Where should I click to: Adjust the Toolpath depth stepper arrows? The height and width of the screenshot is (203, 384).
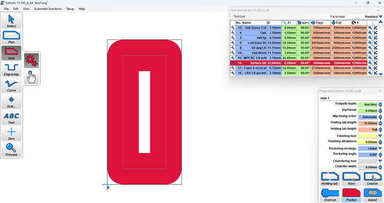(380, 105)
